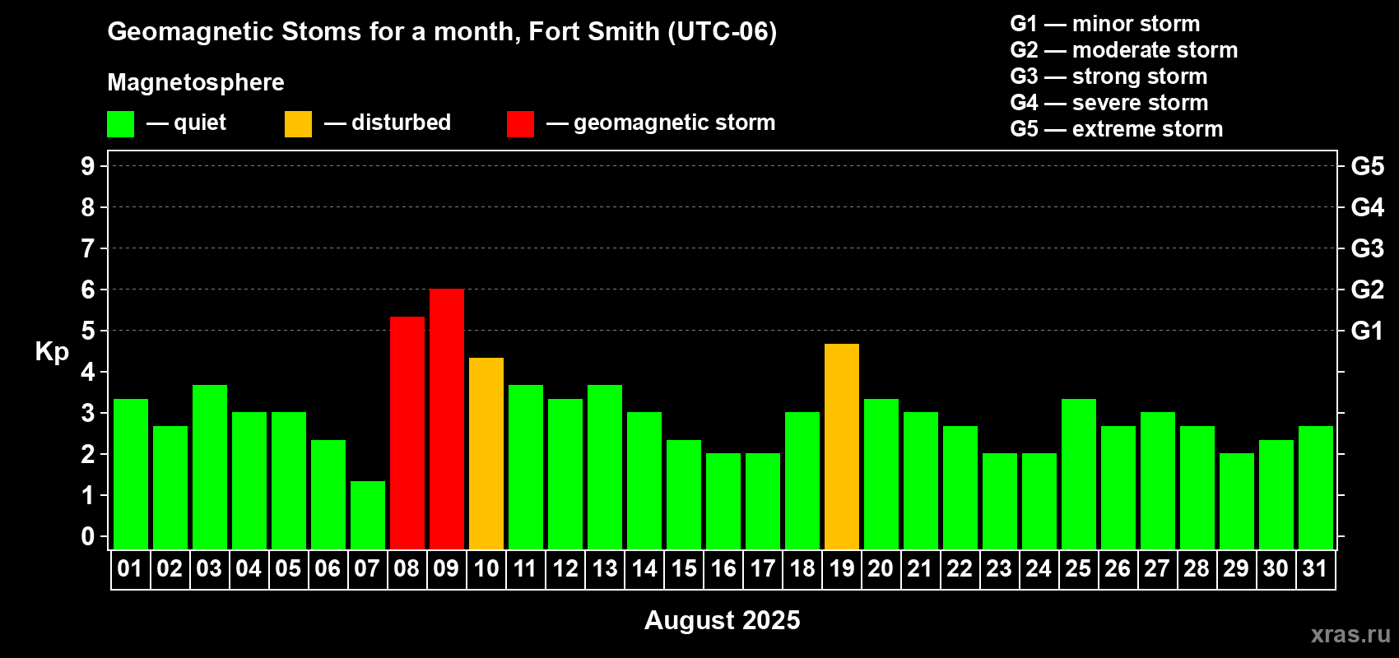Click date label 01
Viewport: 1399px width, 658px height.
[x=130, y=568]
